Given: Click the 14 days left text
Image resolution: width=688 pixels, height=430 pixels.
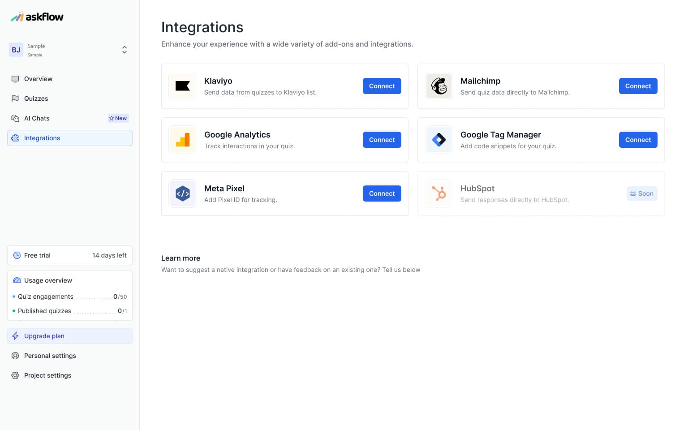Looking at the screenshot, I should pyautogui.click(x=109, y=255).
